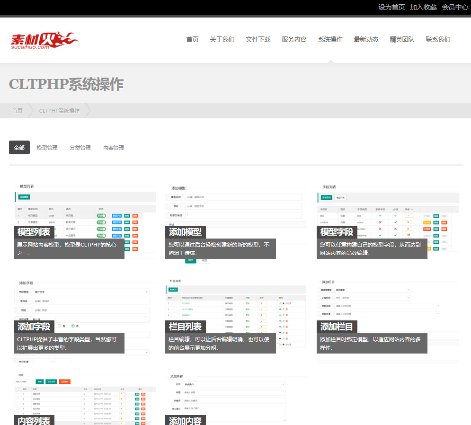Filter by the 分类管理 tab

click(x=80, y=148)
